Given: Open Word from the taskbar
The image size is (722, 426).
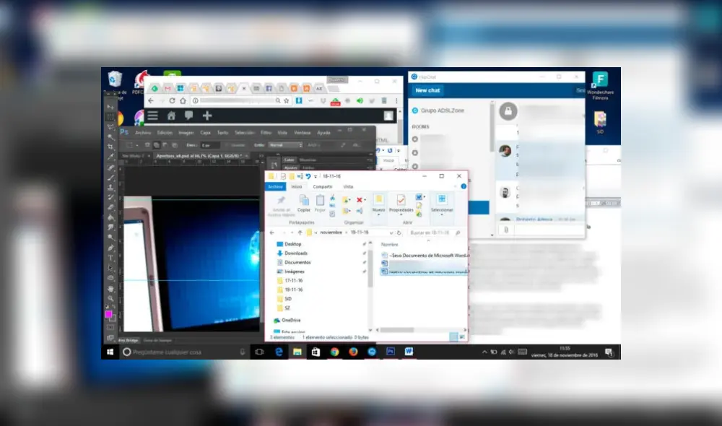Looking at the screenshot, I should pos(409,352).
